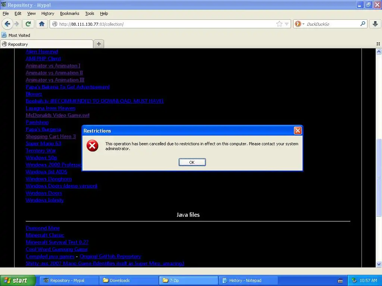Click the tray icon beside the clock
Image resolution: width=382 pixels, height=286 pixels.
pos(354,280)
